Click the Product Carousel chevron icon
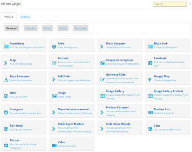192x152 pixels. 102,112
